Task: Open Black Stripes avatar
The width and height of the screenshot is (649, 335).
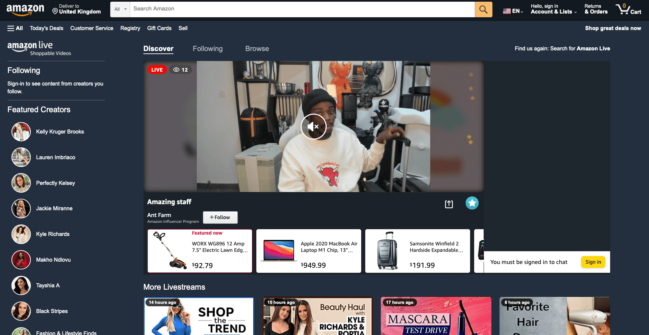Action: point(21,311)
